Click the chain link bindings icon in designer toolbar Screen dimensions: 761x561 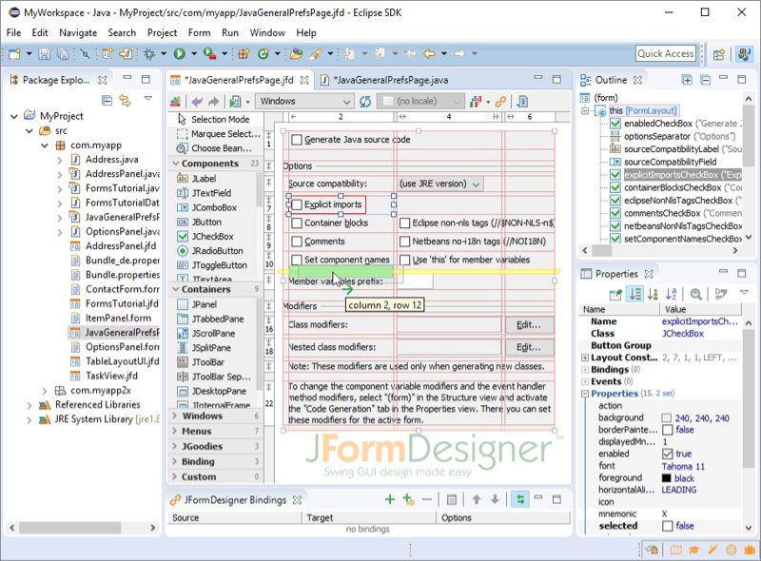[501, 102]
